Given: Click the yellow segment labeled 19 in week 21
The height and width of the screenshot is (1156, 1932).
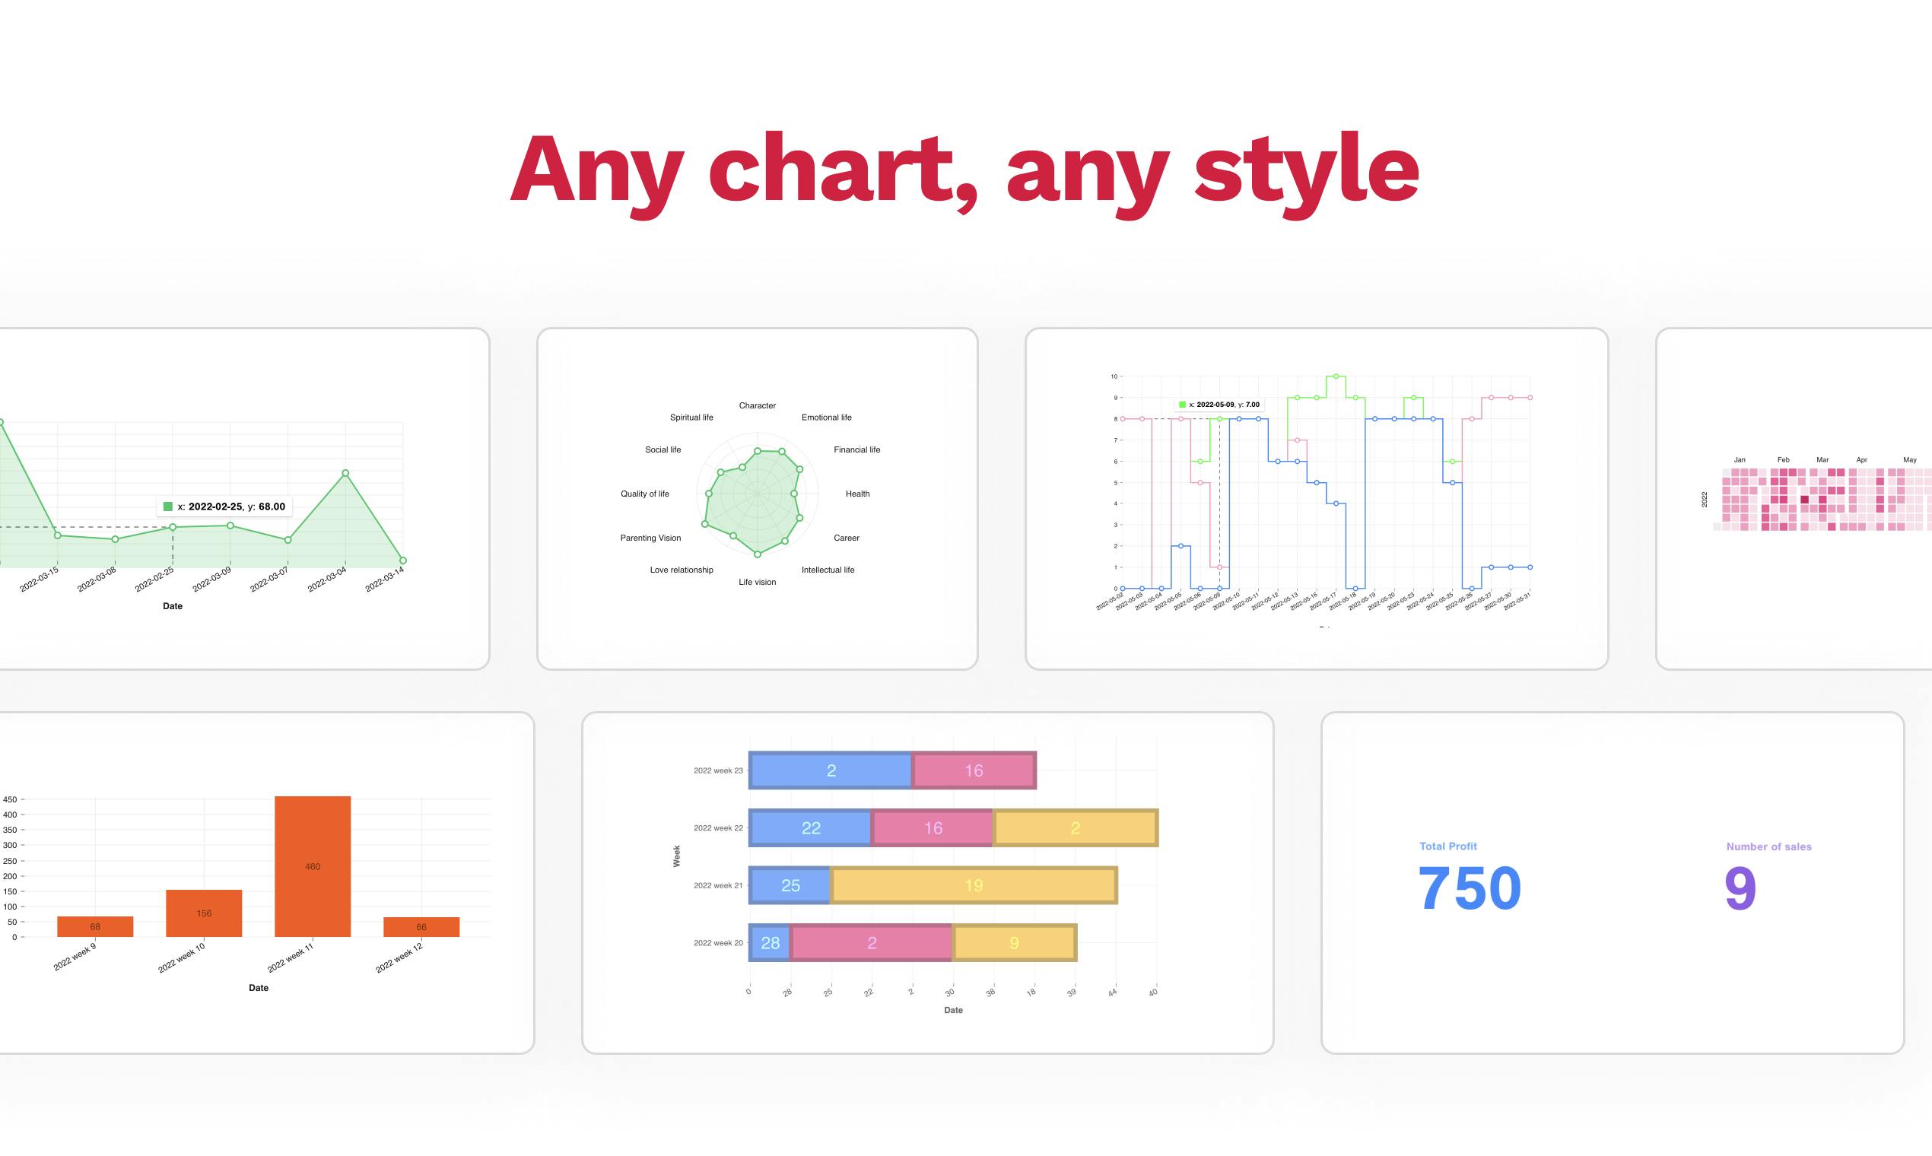Looking at the screenshot, I should tap(974, 886).
